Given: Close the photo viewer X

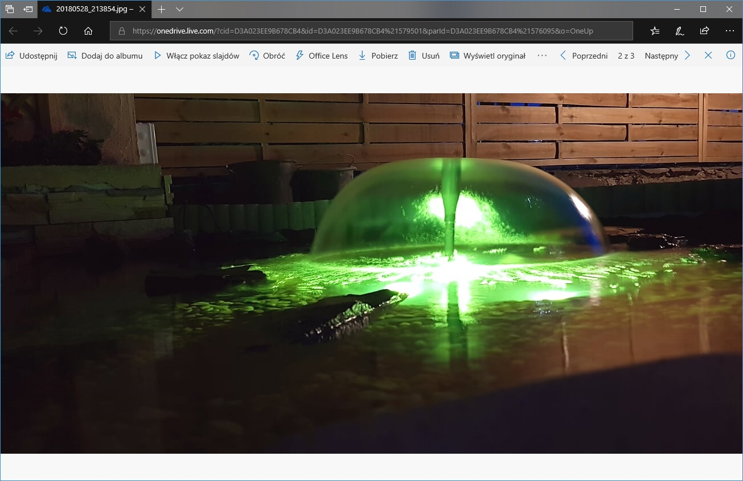Looking at the screenshot, I should coord(708,56).
